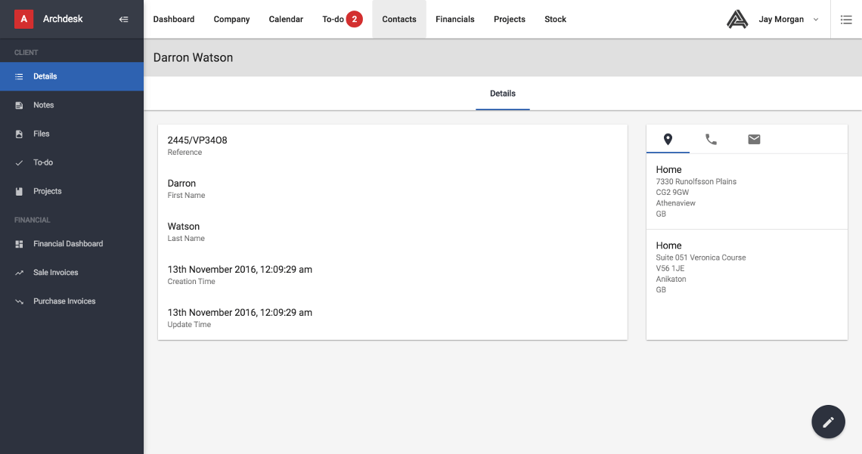
Task: Show phone numbers with the phone icon
Action: (711, 140)
